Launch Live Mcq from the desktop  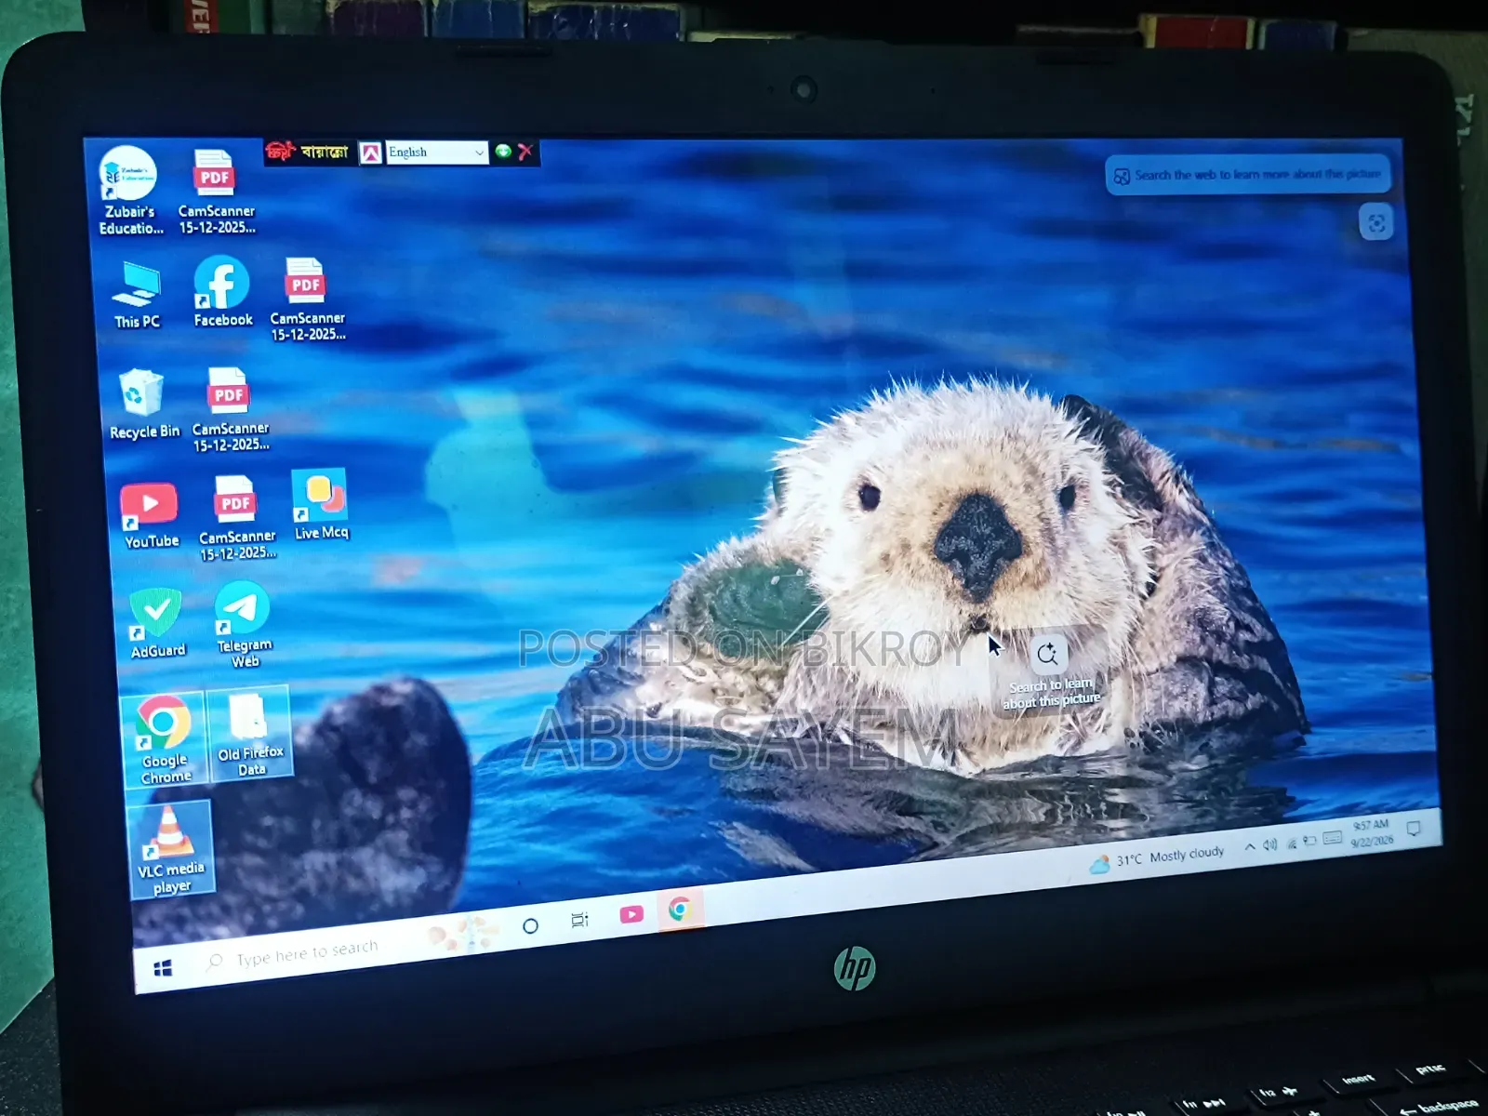[x=321, y=505]
